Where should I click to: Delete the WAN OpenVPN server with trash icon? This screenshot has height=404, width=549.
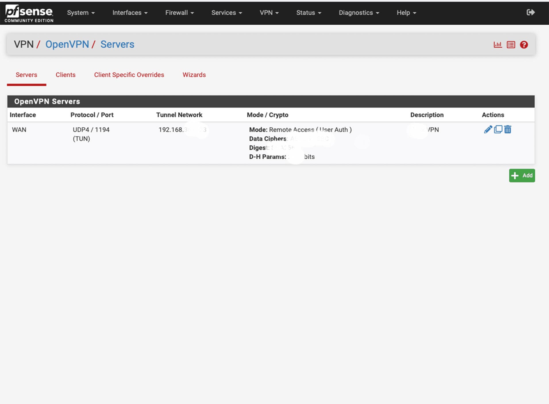tap(508, 129)
